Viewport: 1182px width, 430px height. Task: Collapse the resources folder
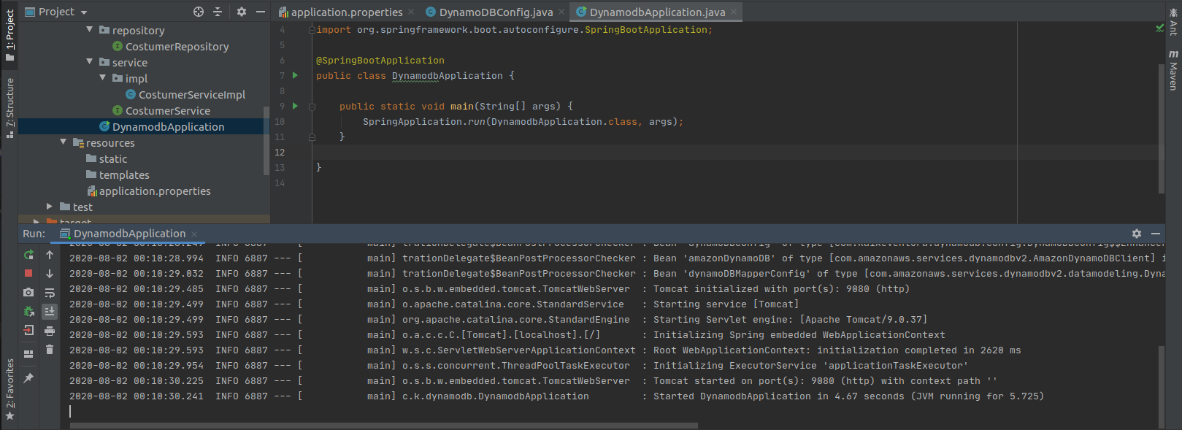(64, 142)
